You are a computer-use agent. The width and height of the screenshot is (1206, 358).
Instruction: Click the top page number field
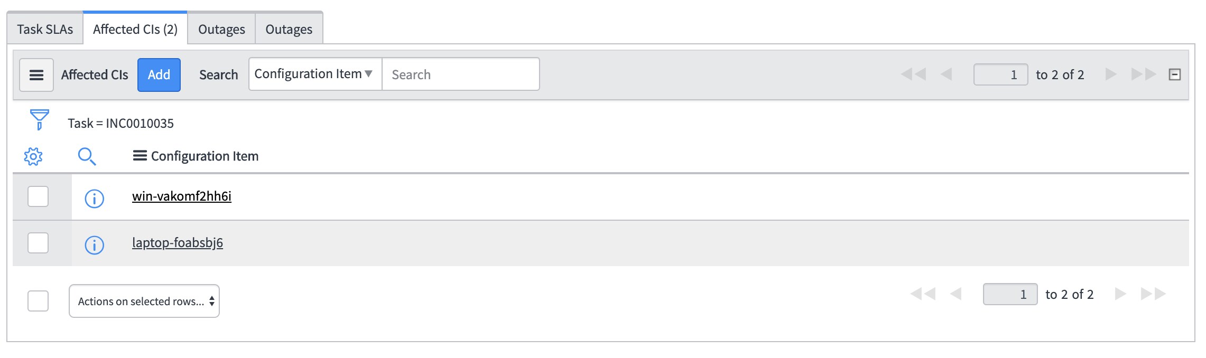1001,74
